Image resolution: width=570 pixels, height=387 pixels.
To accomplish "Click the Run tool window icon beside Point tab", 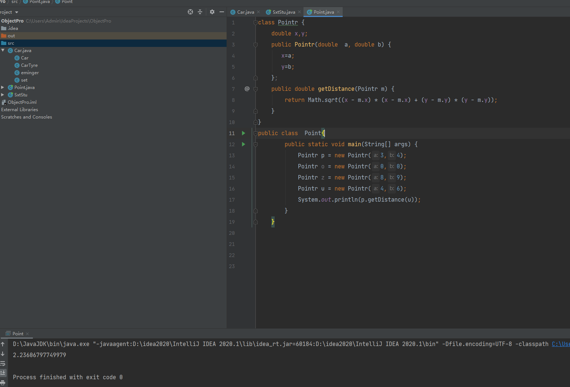I will point(8,333).
